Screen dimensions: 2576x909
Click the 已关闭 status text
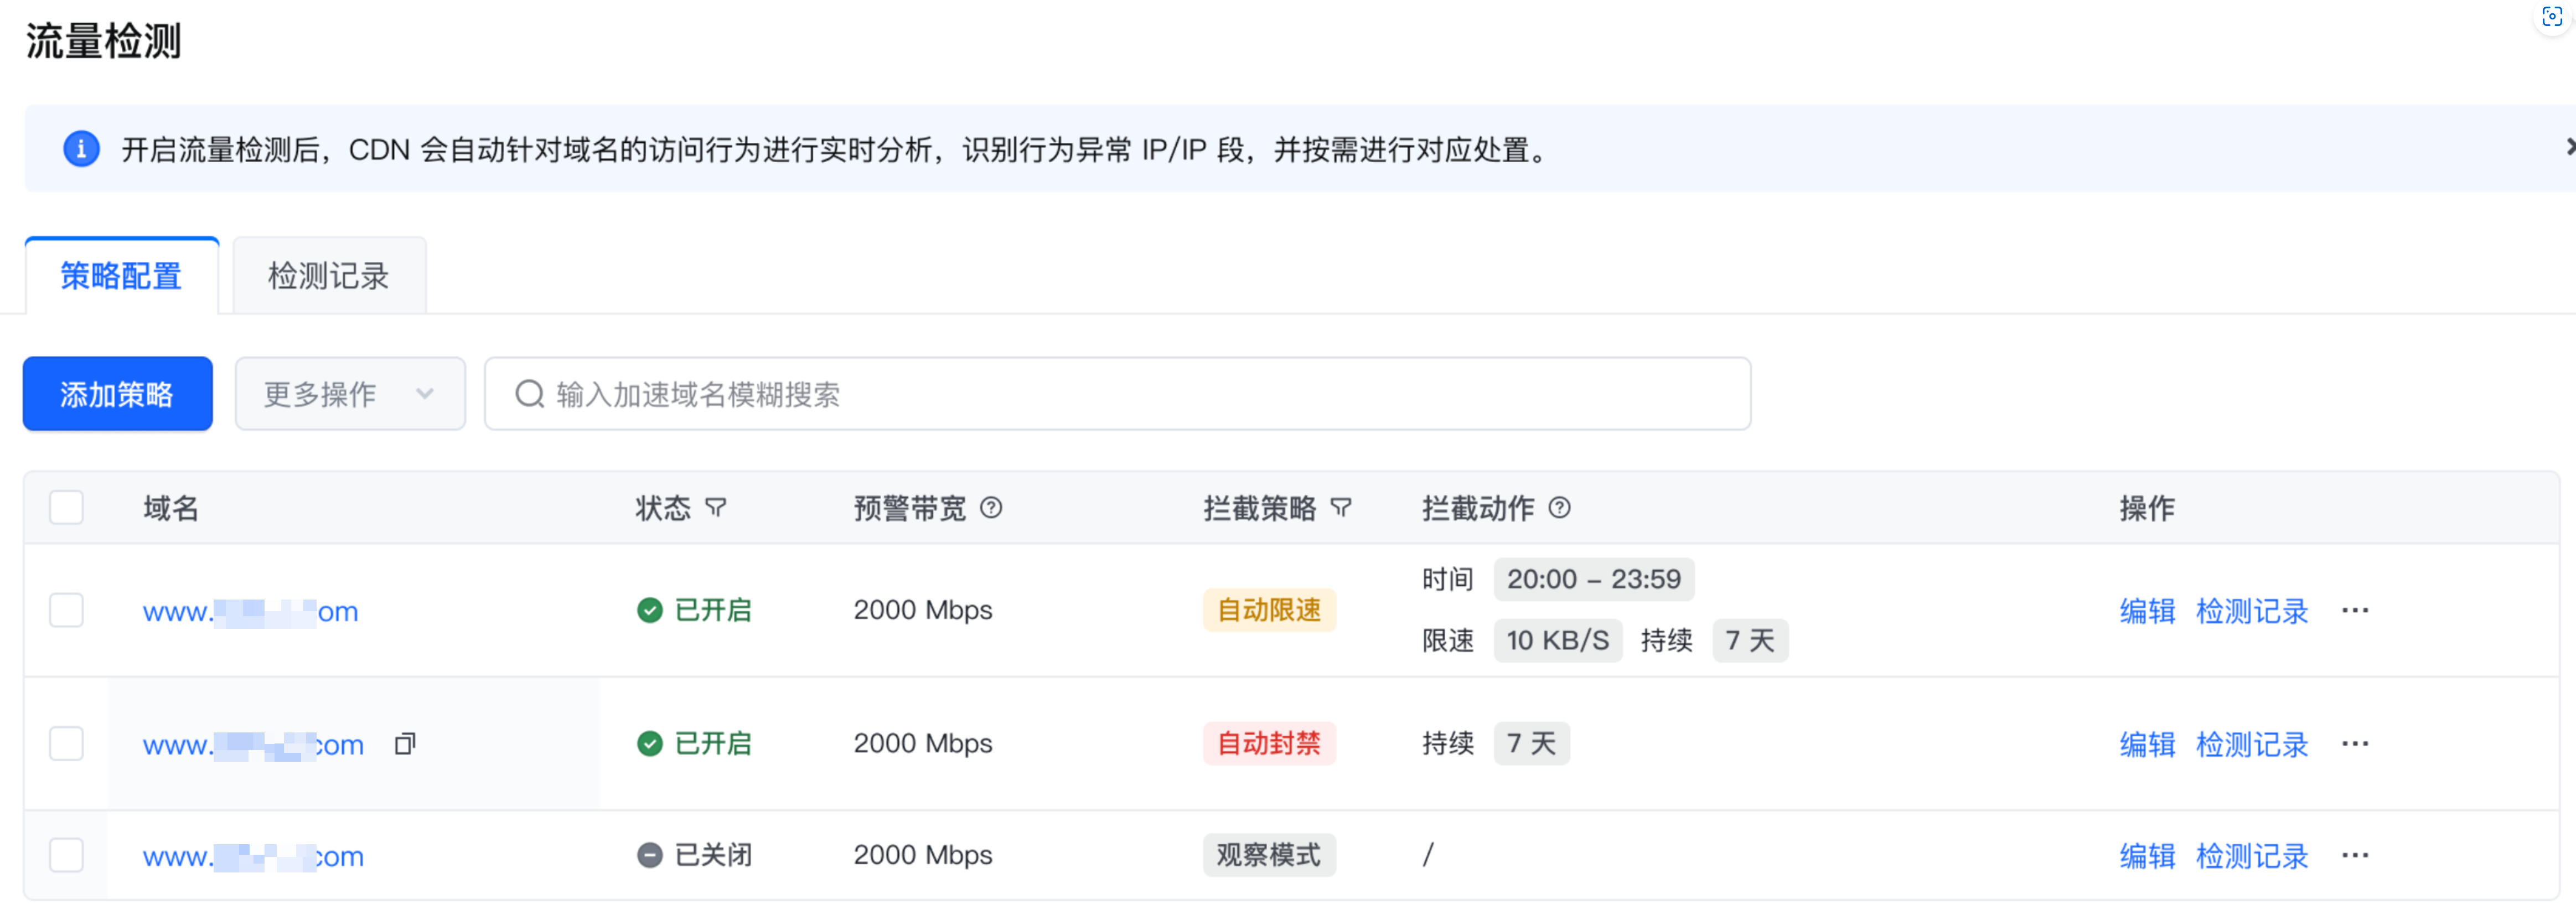[x=713, y=855]
